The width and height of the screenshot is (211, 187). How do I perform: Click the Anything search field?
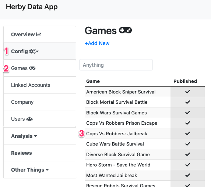(116, 65)
